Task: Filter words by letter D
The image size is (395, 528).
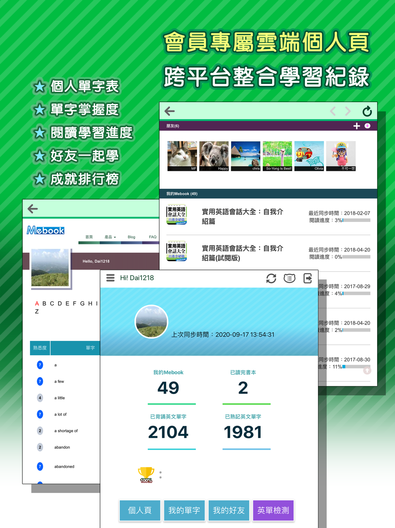Action: 60,304
